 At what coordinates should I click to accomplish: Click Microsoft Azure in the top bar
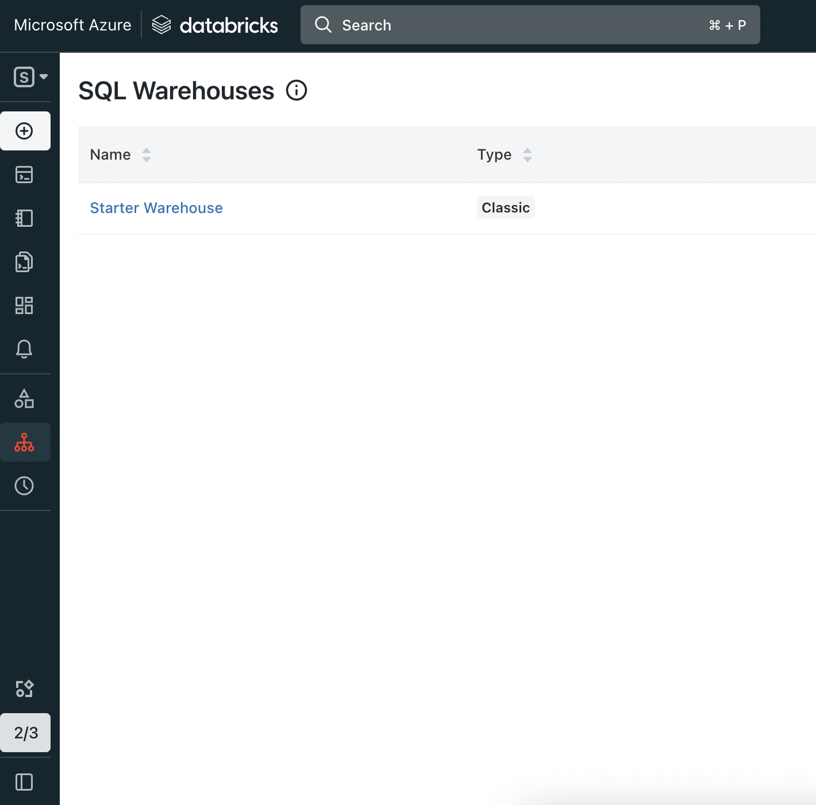[72, 25]
